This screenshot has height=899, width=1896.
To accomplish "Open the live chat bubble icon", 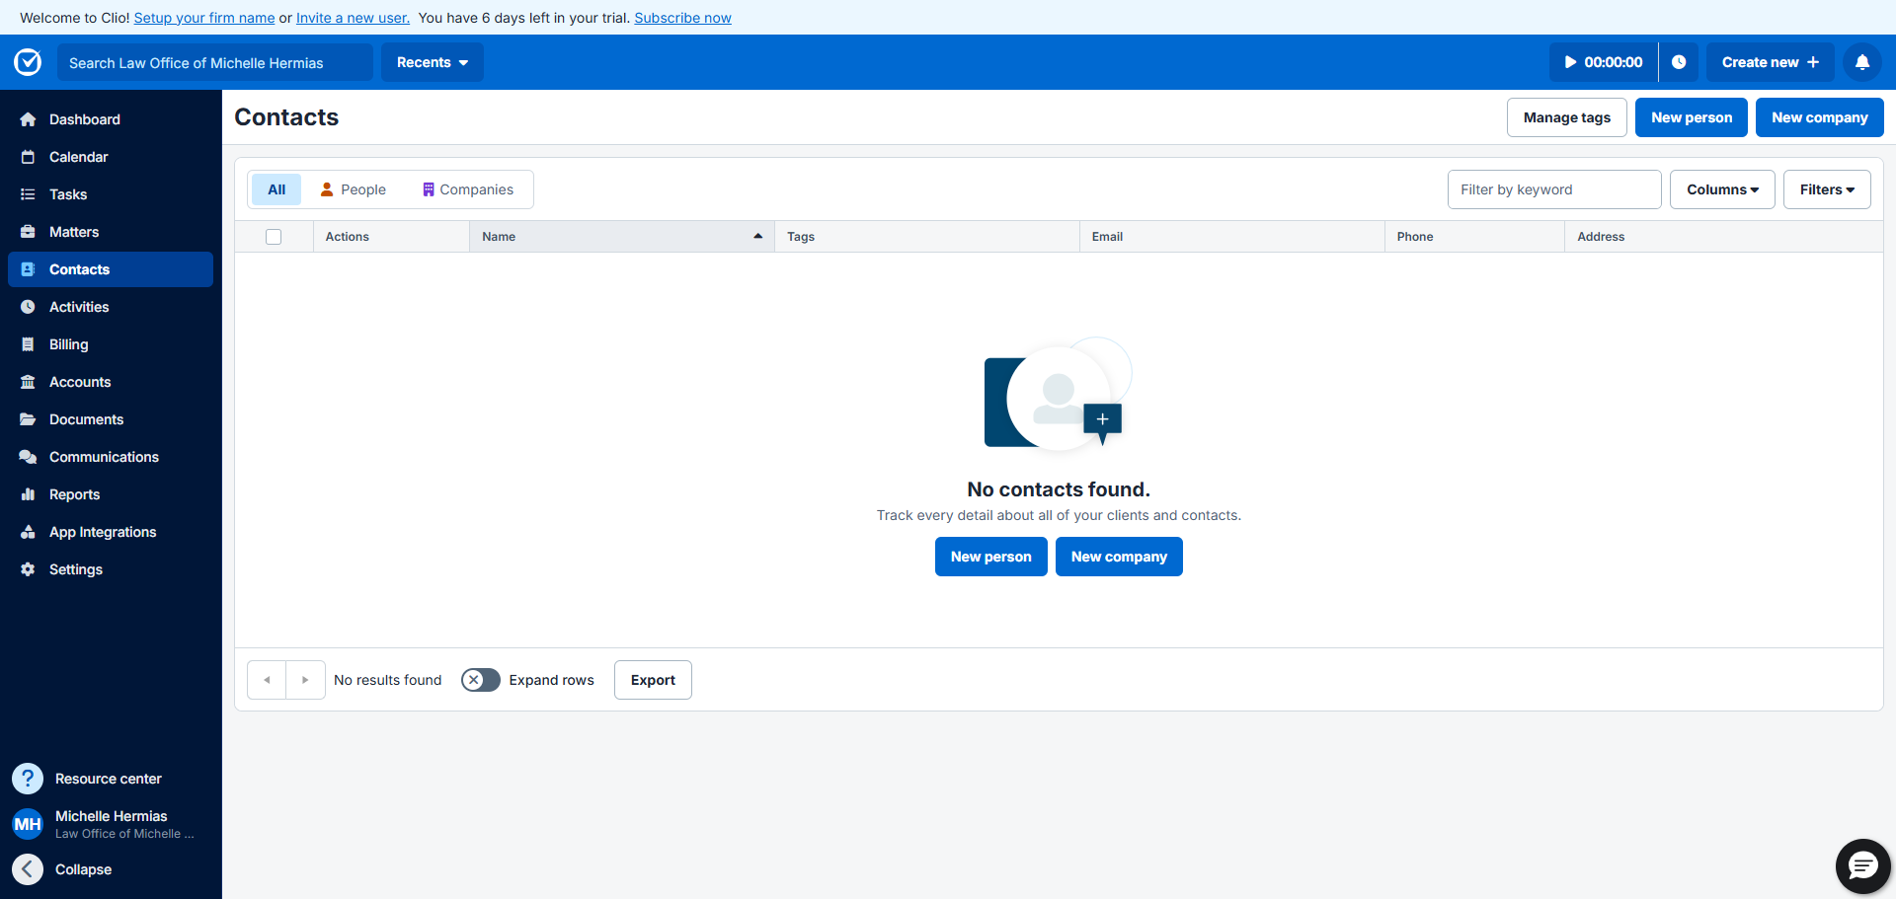I will [x=1862, y=866].
